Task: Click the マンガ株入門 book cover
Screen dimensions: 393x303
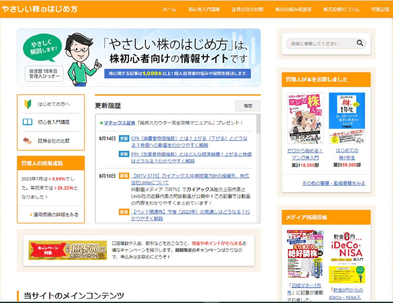Action: coord(305,118)
